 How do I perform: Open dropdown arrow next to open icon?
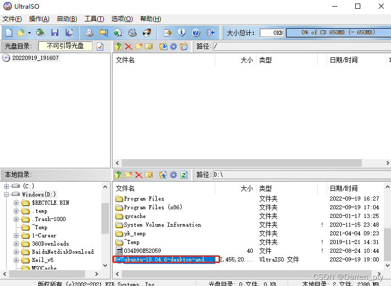29,33
